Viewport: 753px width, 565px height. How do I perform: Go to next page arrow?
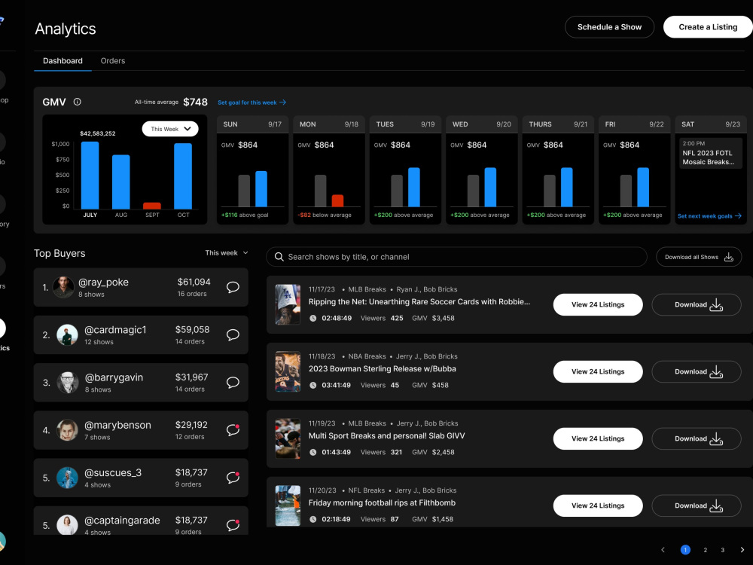[x=742, y=550]
